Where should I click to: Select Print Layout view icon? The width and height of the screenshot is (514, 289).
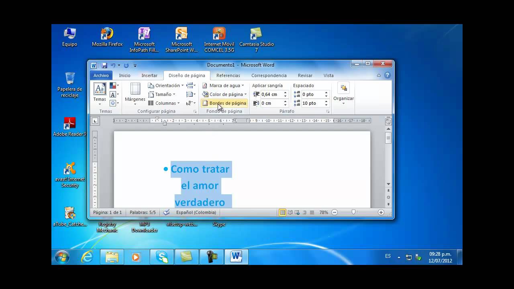point(282,212)
